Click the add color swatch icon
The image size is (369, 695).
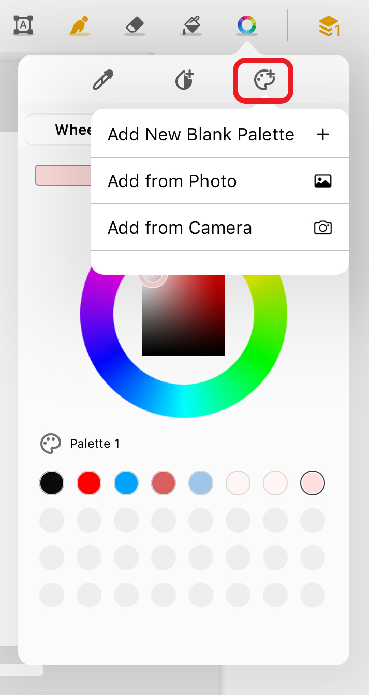[x=184, y=80]
